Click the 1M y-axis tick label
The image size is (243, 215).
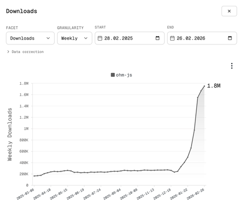[26, 129]
